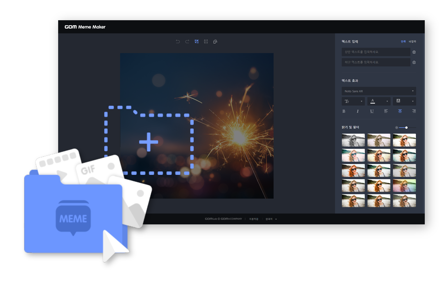Delete the top text with trash icon
445x283 pixels.
(414, 52)
